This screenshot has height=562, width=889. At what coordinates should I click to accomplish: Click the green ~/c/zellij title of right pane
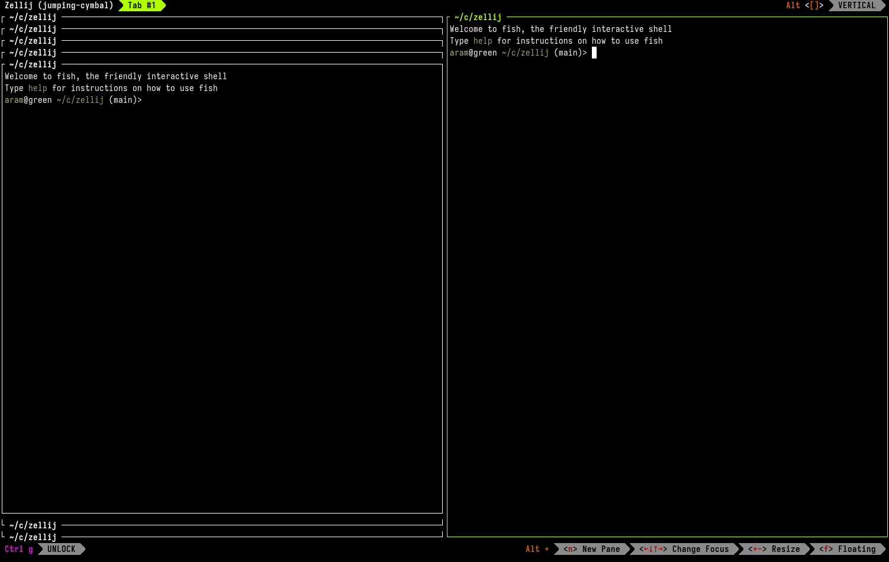tap(478, 17)
